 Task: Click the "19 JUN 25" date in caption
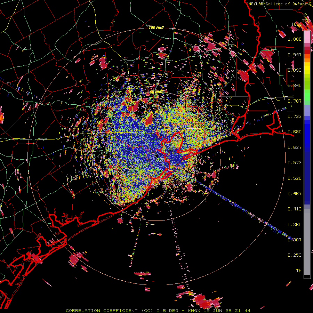pyautogui.click(x=218, y=311)
